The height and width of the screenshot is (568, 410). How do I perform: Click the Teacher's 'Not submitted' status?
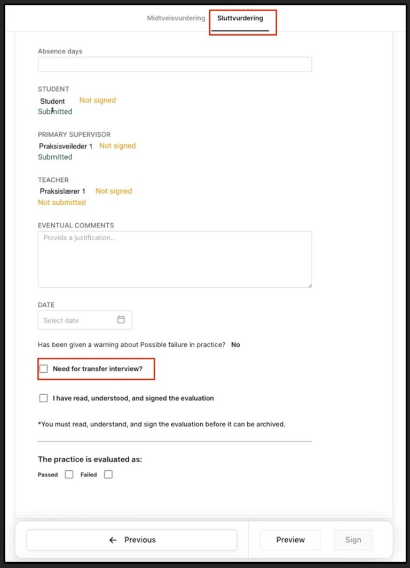click(61, 203)
